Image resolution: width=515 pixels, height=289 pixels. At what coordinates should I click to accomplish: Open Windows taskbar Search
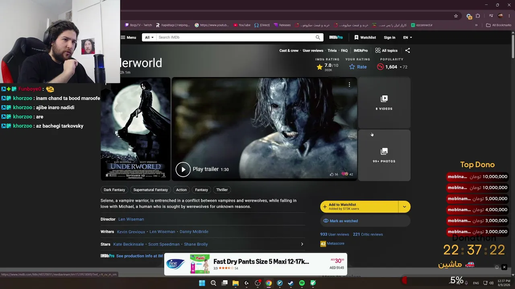coord(213,283)
